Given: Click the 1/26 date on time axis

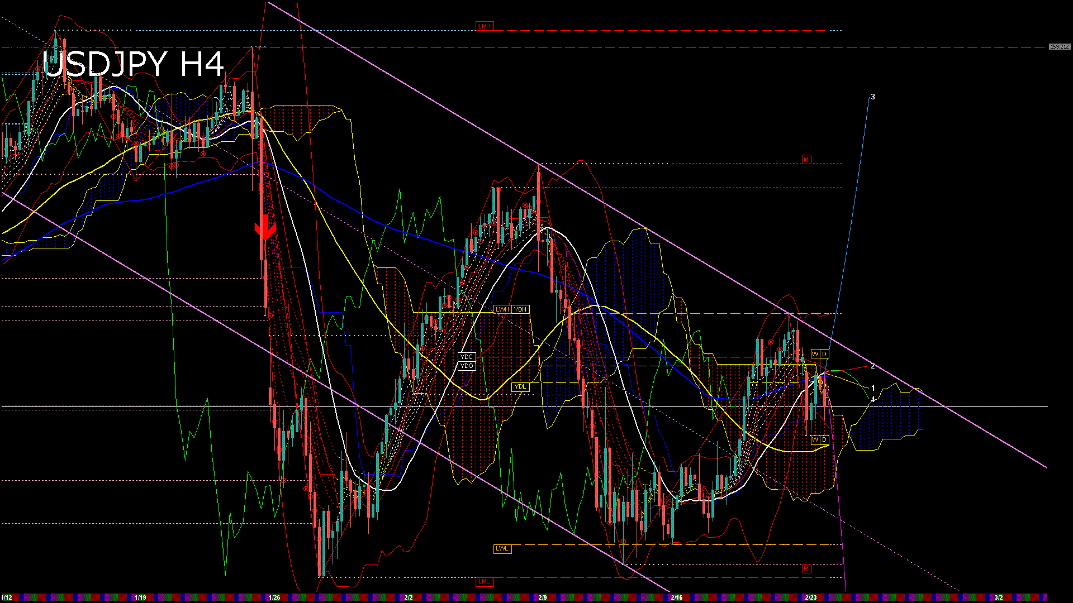Looking at the screenshot, I should pos(274,597).
